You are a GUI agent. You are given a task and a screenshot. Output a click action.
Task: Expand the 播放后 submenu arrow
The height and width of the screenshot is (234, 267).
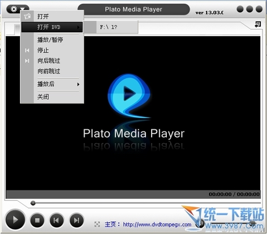point(78,84)
